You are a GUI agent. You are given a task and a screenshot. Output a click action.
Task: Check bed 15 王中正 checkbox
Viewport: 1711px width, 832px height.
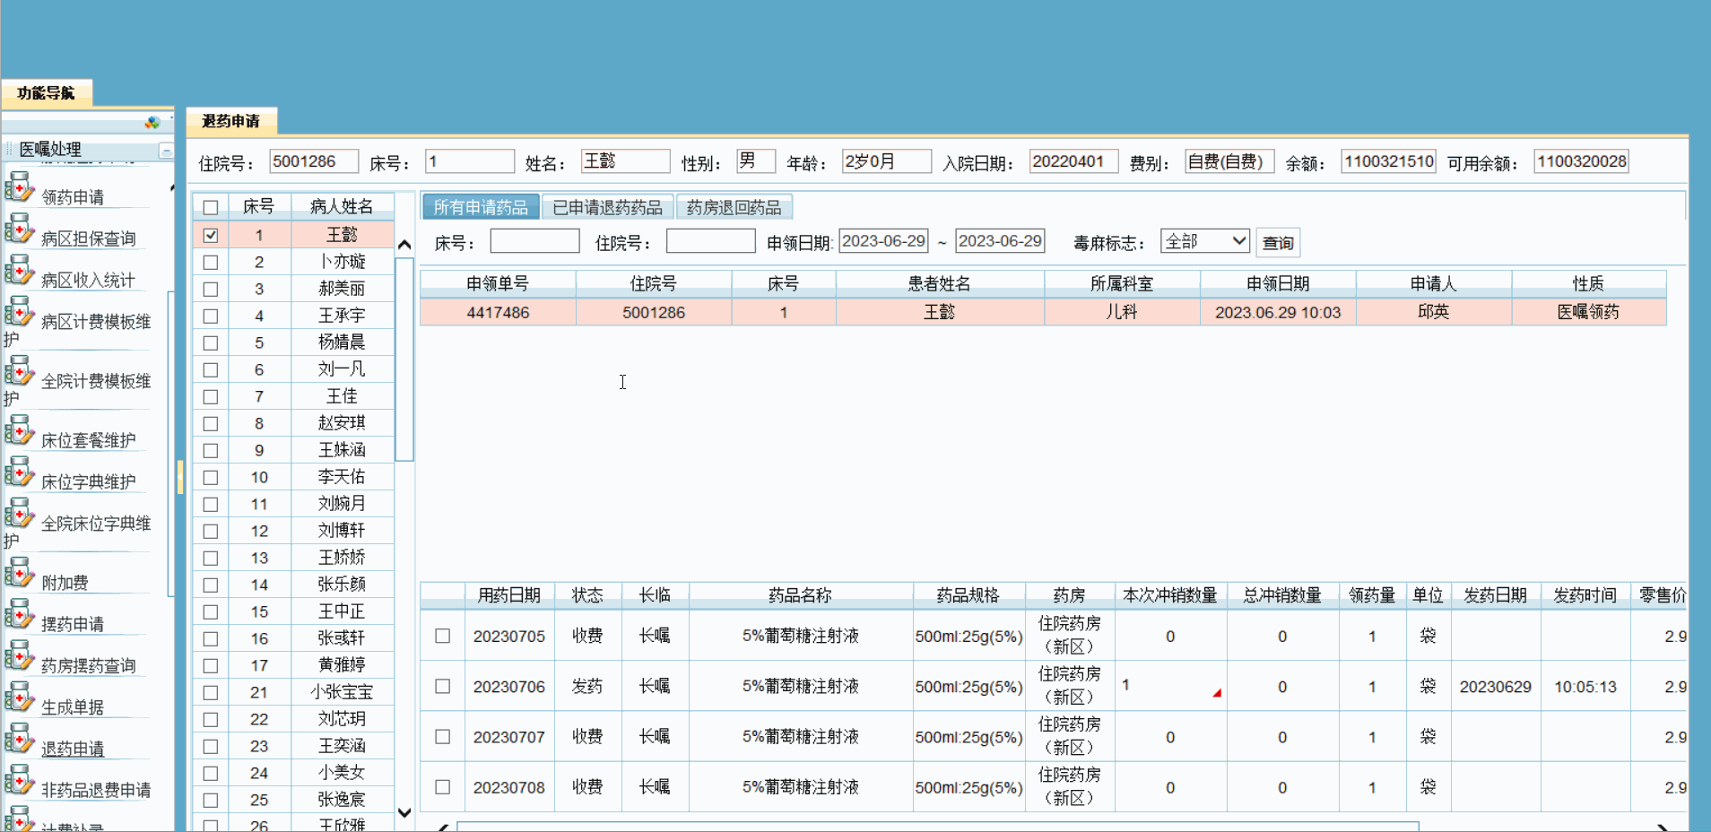pyautogui.click(x=211, y=611)
